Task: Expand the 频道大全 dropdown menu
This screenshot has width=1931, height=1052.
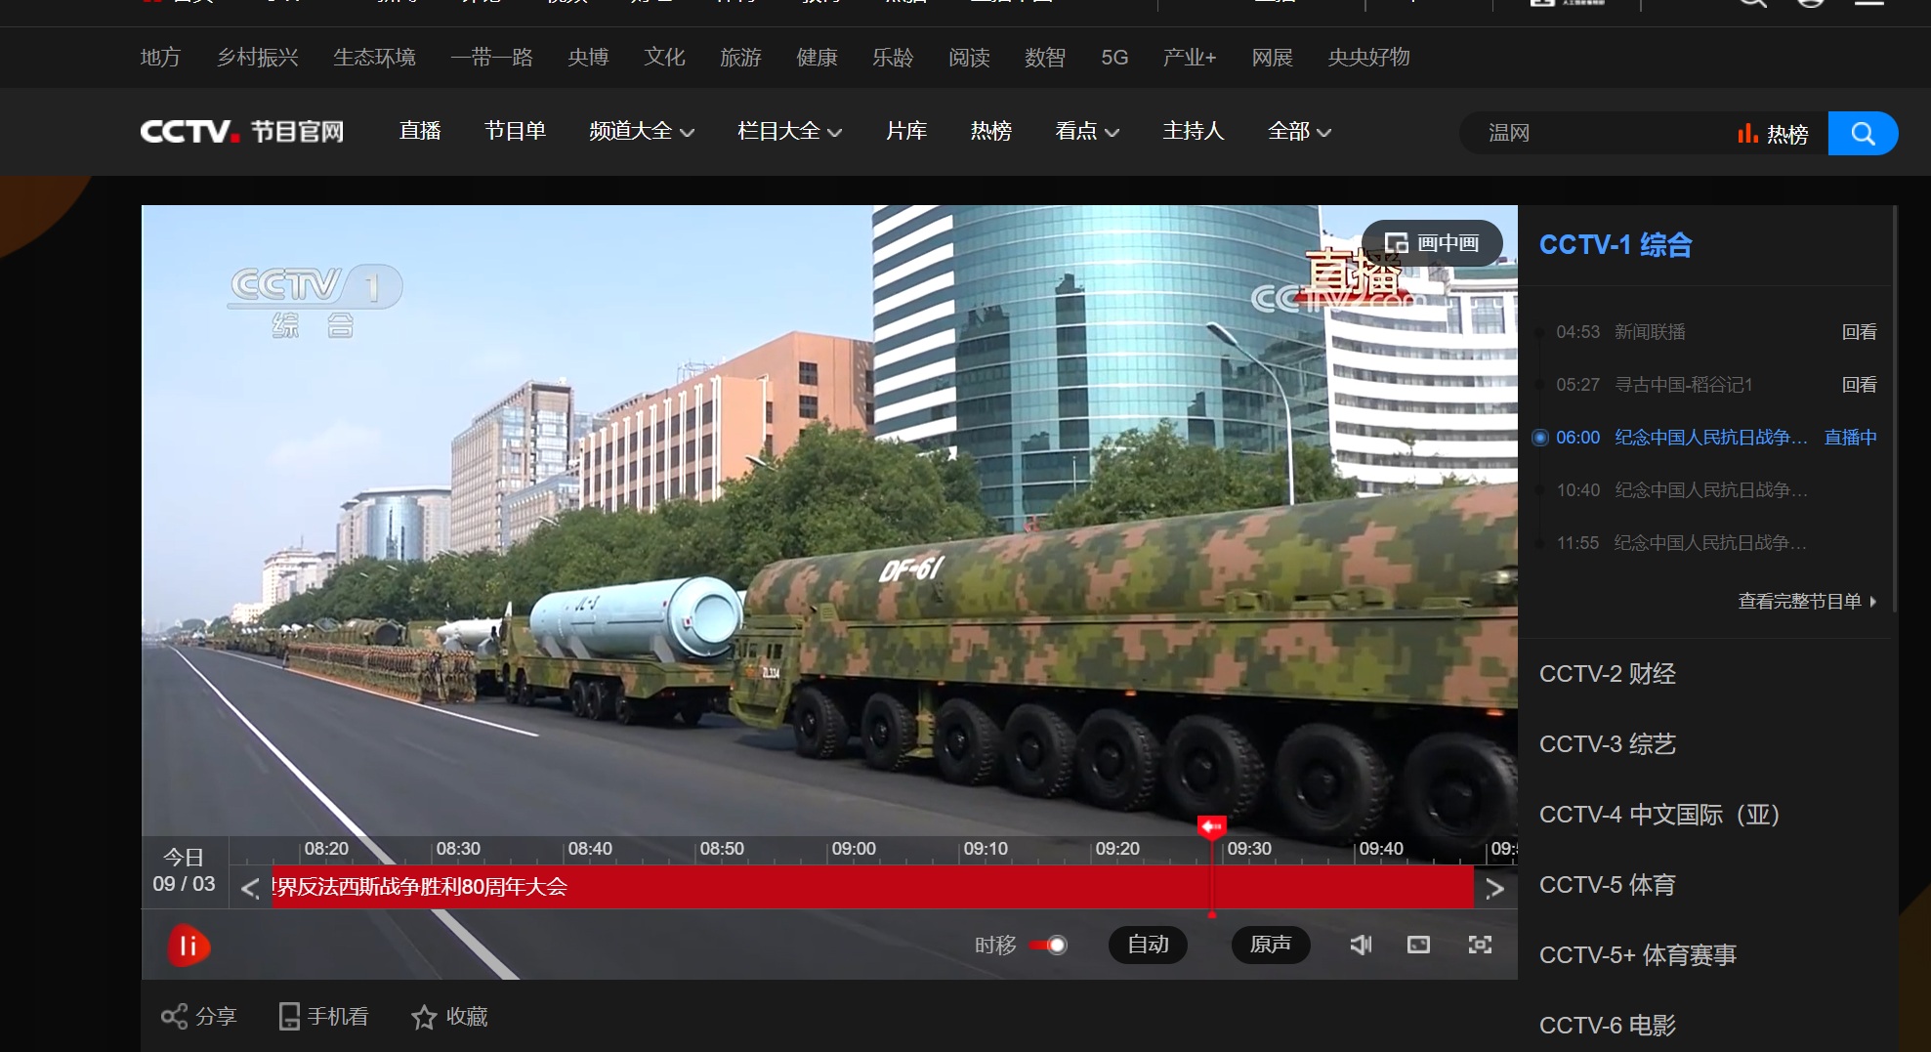Action: tap(641, 132)
